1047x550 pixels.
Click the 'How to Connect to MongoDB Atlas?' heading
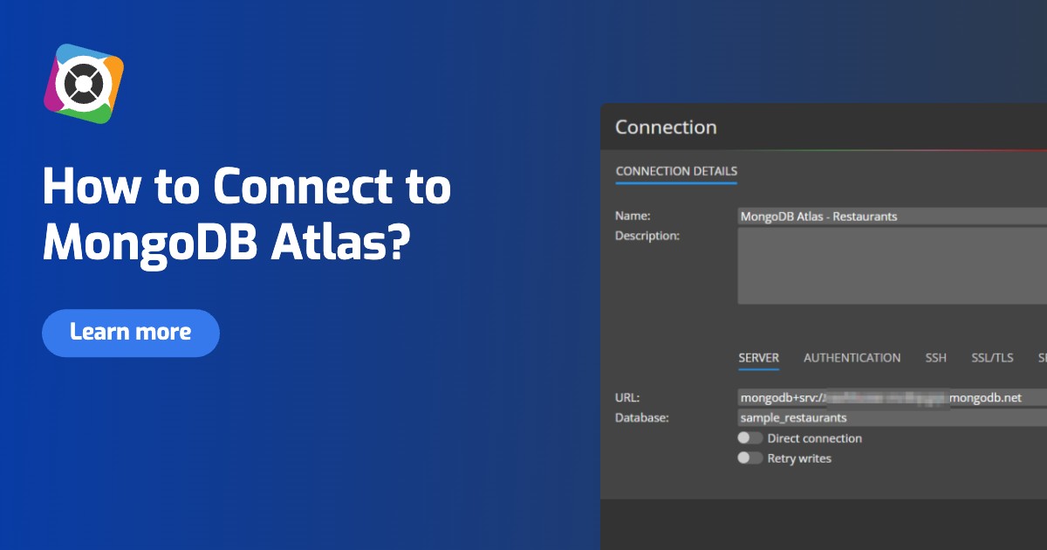(247, 215)
